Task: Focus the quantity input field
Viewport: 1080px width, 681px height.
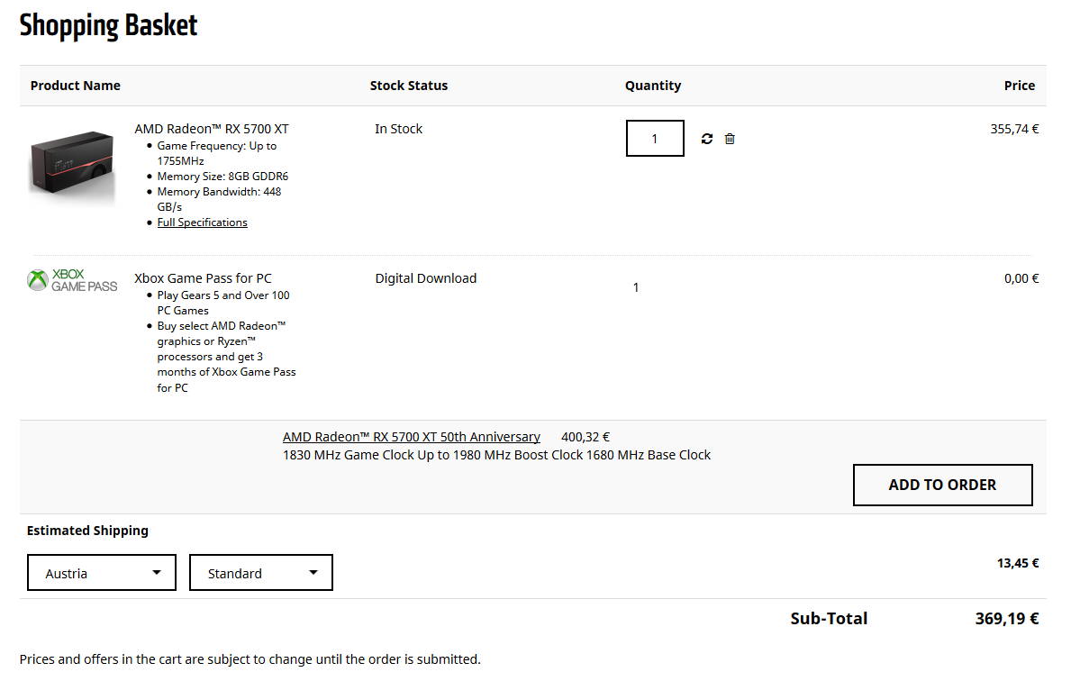Action: click(x=655, y=139)
